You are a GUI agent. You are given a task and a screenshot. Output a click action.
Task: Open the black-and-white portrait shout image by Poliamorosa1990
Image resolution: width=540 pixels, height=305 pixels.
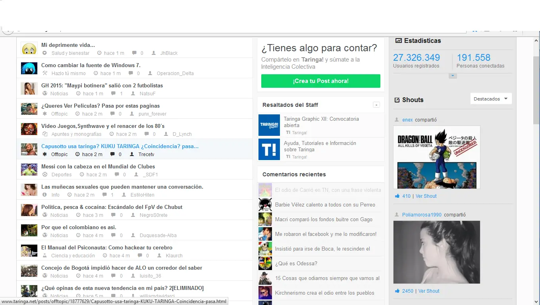coord(437,252)
